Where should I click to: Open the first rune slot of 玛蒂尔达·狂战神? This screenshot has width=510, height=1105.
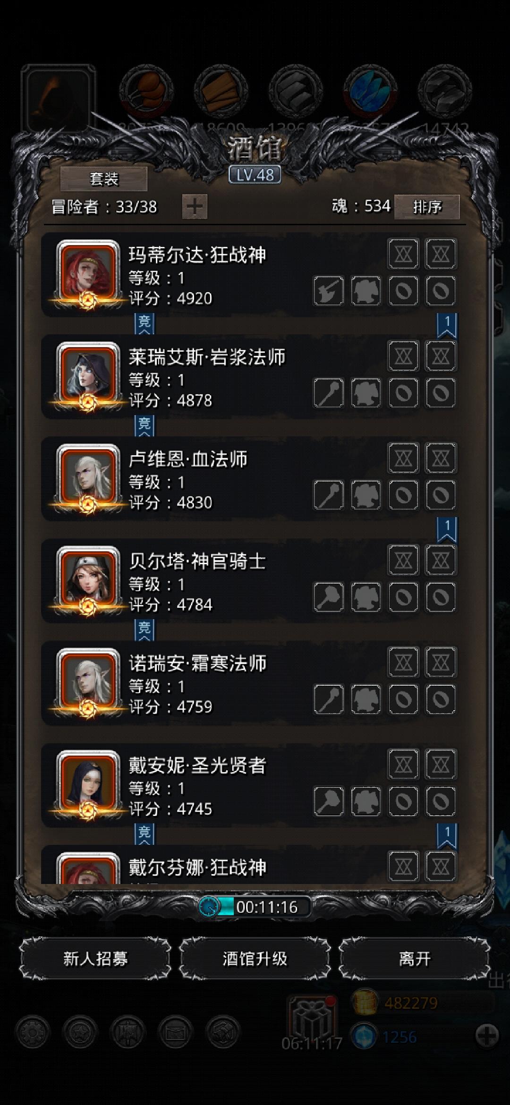pos(403,254)
